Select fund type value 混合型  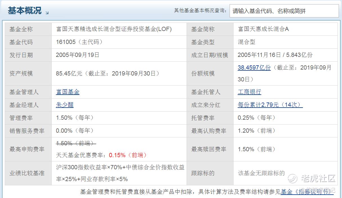click(246, 42)
